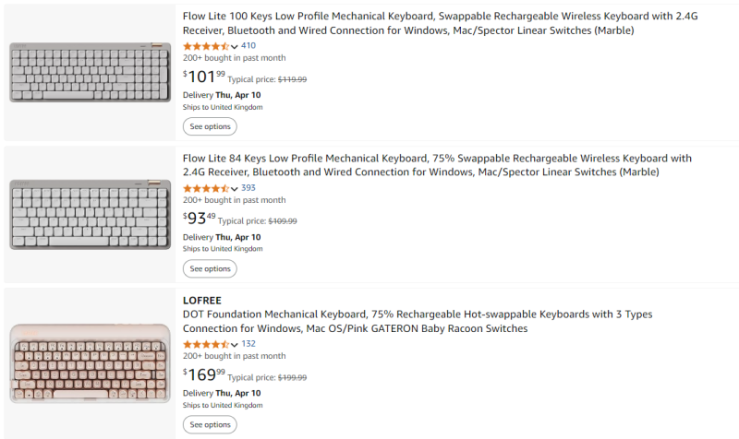The width and height of the screenshot is (739, 439).
Task: Click the star rating of Flow Lite 84 Keys
Action: (206, 188)
